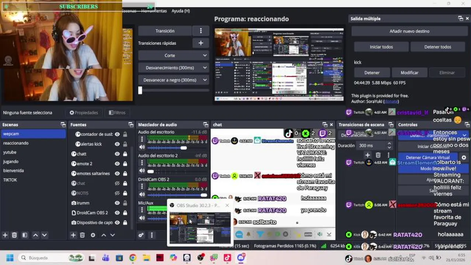Mute Audio del escritorio speaker icon

[142, 147]
